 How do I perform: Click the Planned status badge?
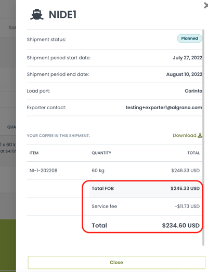[189, 38]
